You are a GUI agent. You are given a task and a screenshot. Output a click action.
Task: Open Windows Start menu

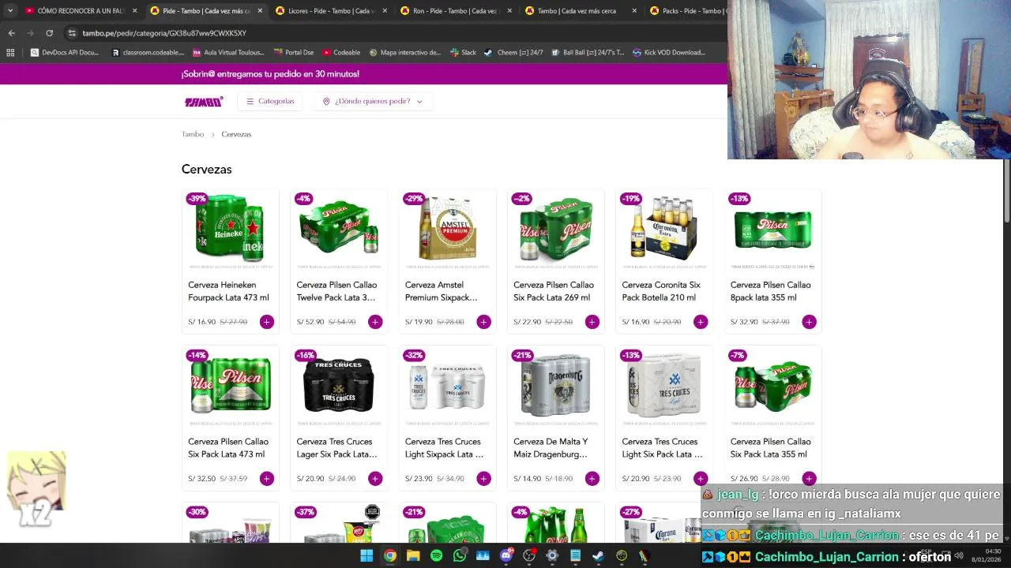(366, 555)
